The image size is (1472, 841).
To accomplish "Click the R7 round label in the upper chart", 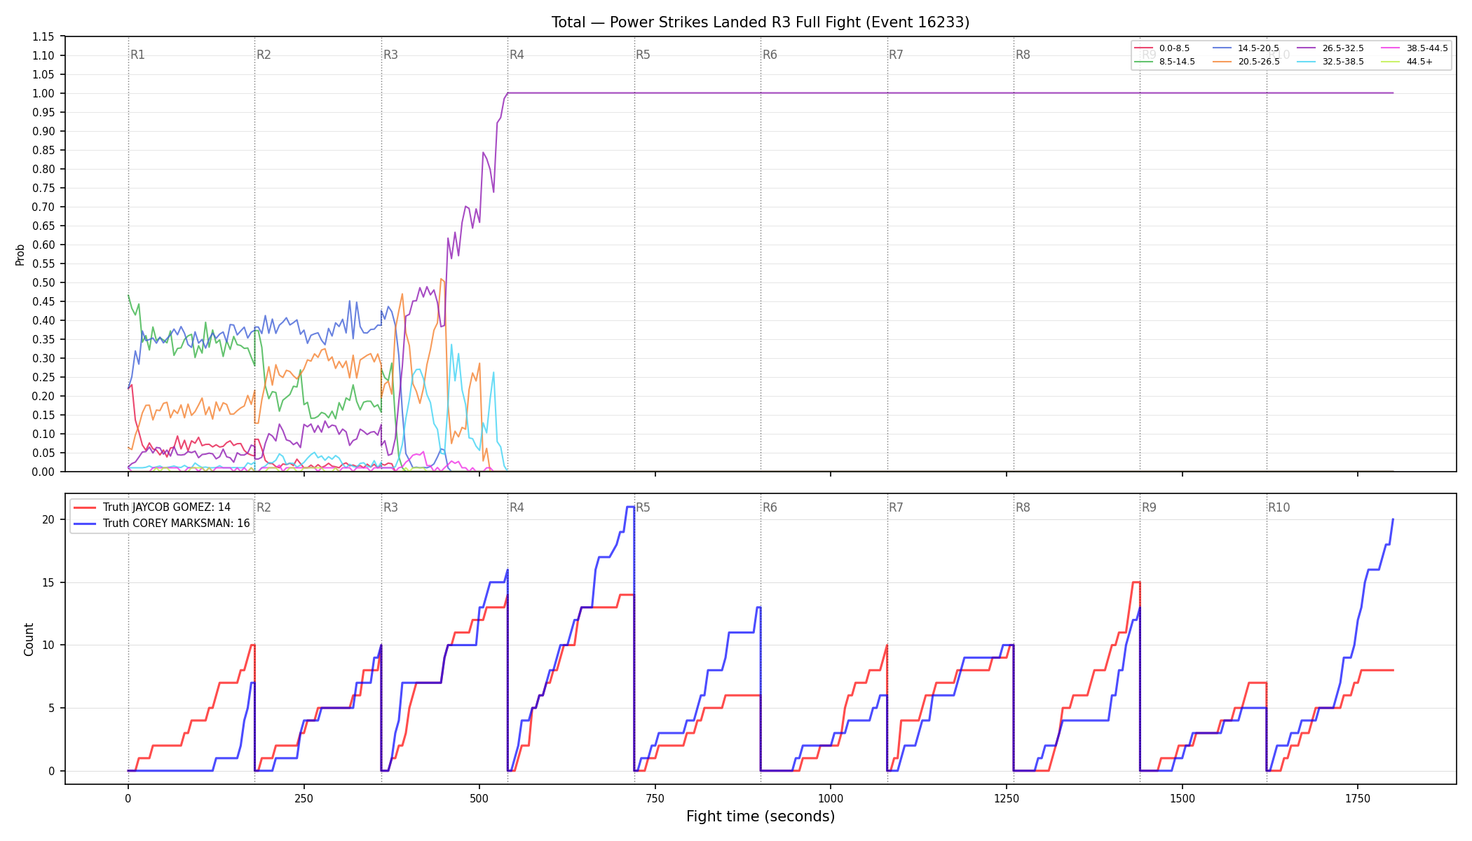I will tap(896, 55).
